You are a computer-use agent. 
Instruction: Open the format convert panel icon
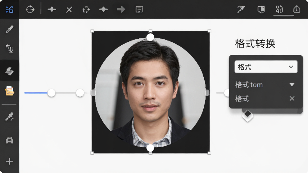[x=279, y=9]
